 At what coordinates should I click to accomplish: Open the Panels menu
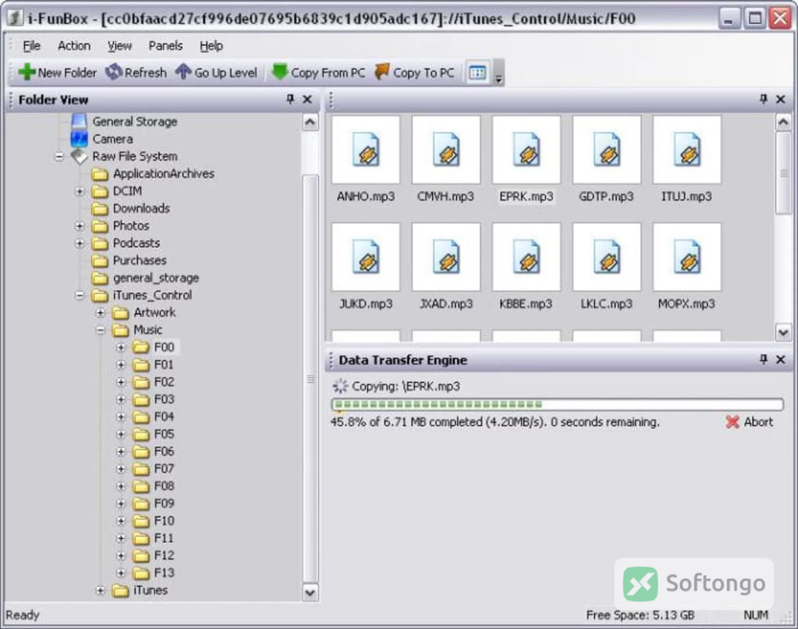(x=165, y=45)
